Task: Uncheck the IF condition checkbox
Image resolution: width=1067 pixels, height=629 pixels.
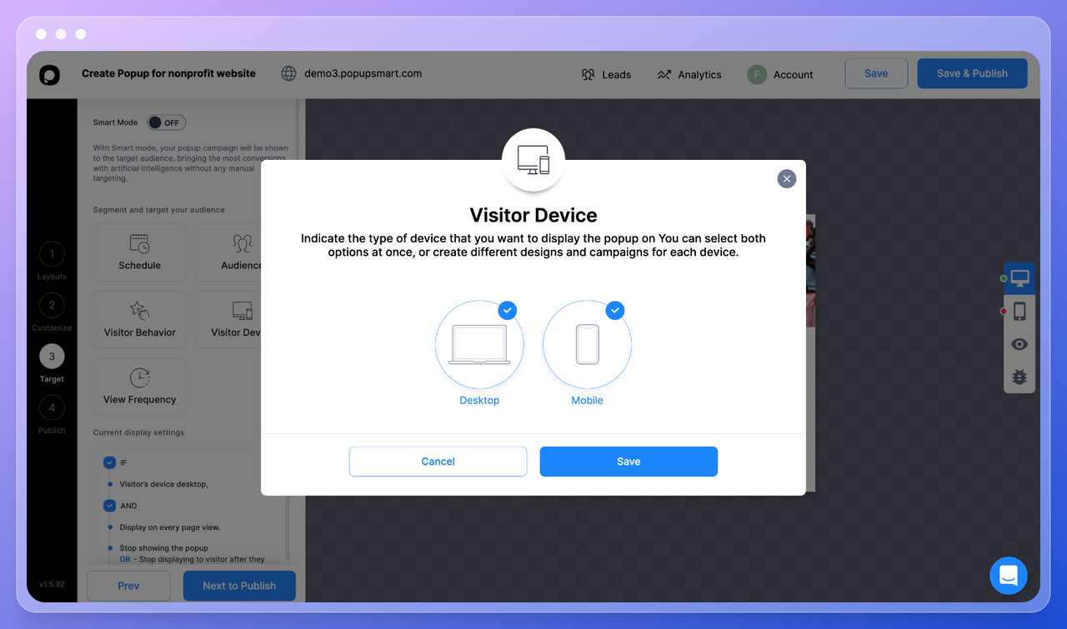Action: (109, 462)
